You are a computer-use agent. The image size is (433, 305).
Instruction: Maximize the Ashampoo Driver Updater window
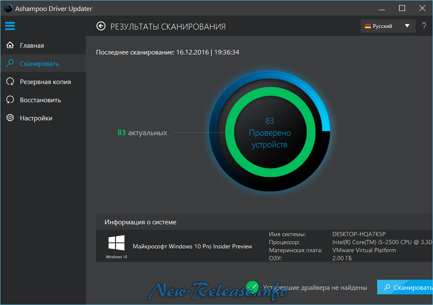[x=402, y=8]
